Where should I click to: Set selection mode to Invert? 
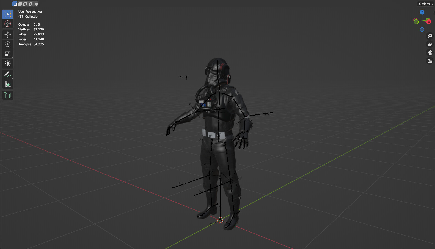point(31,4)
